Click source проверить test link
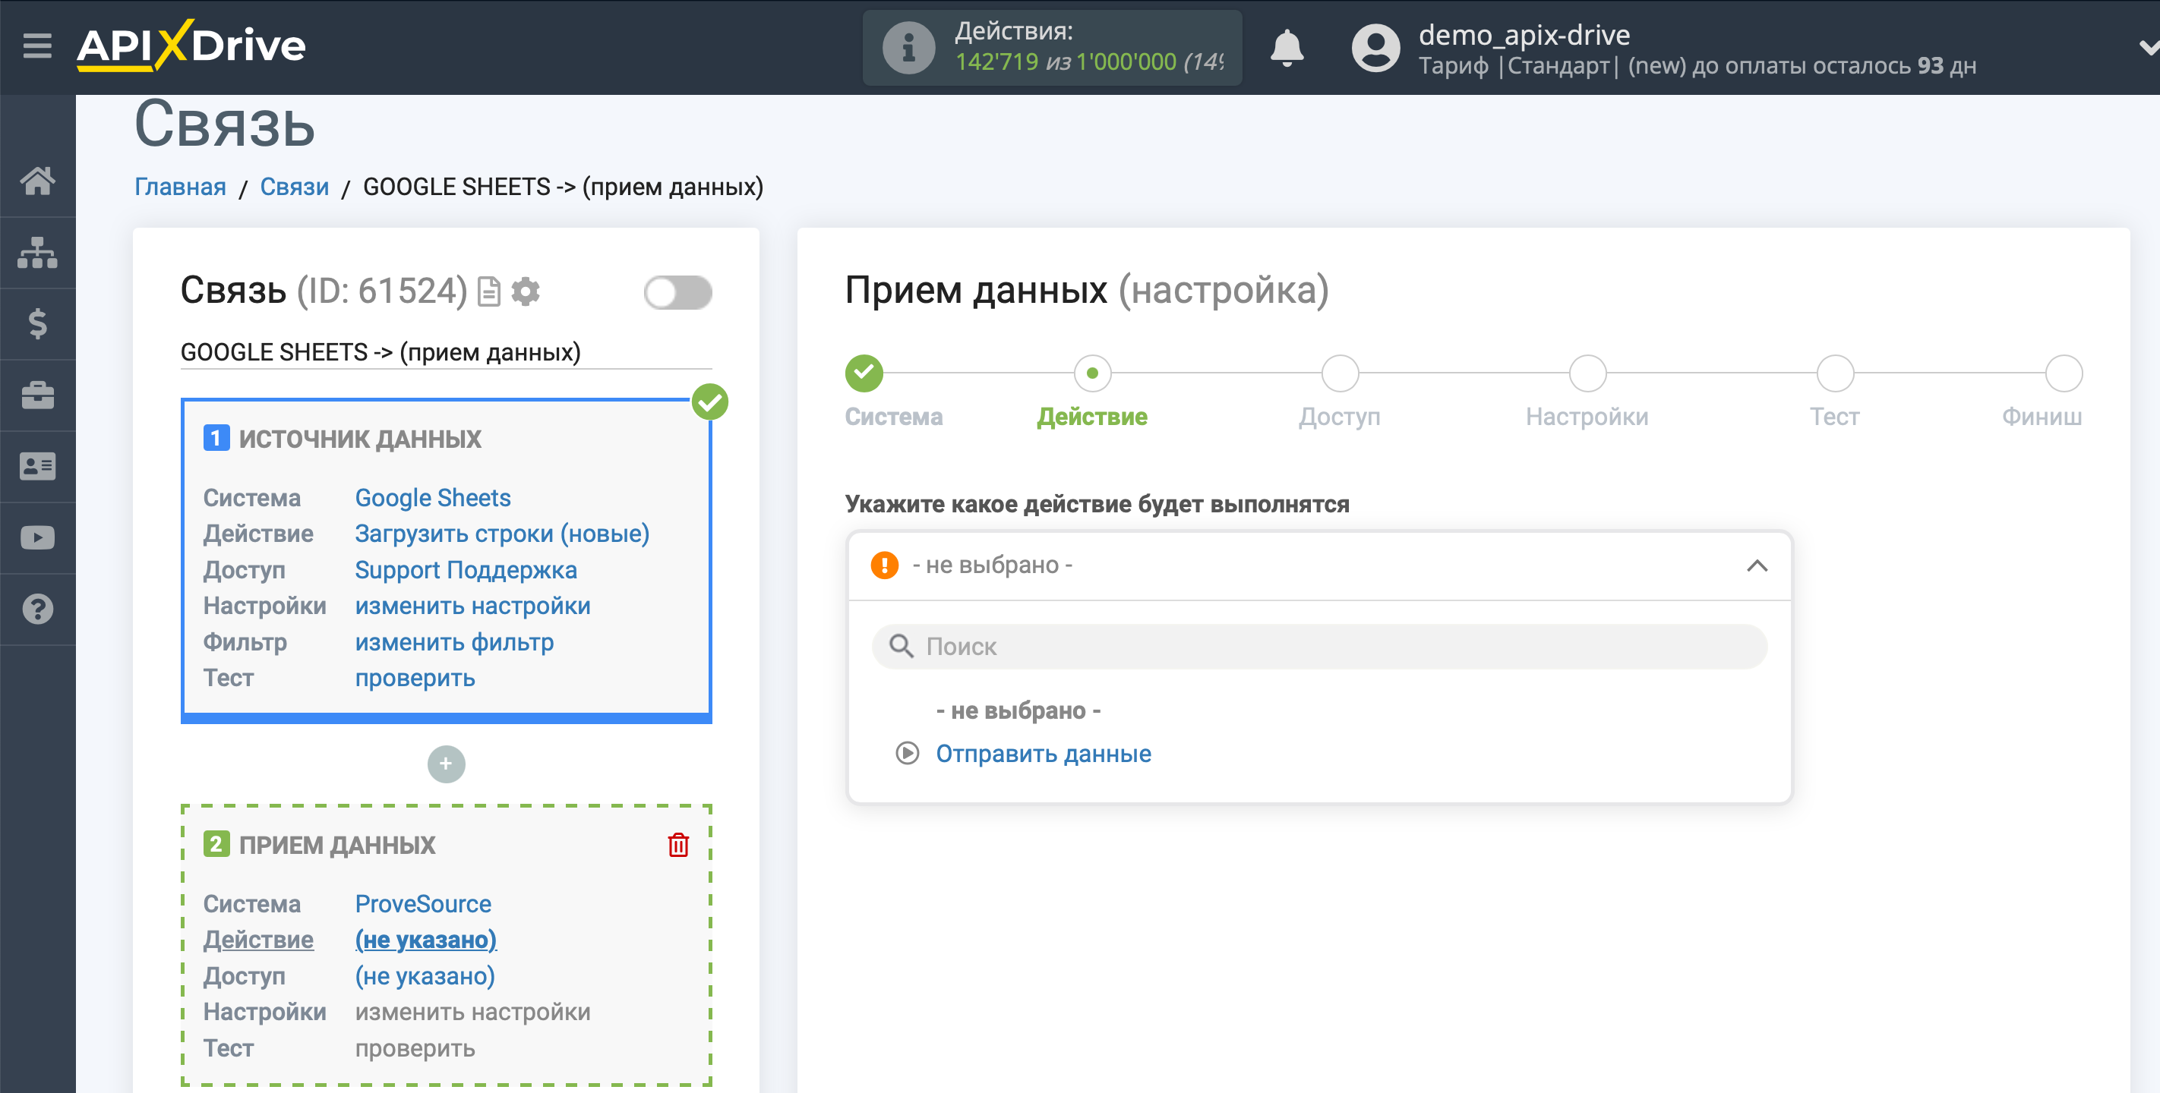2160x1093 pixels. (415, 678)
